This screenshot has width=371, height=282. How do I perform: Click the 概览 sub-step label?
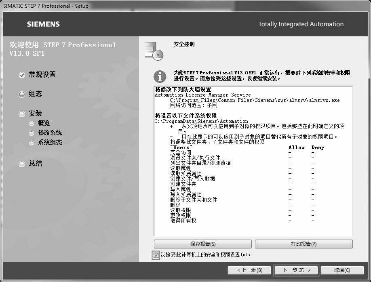pos(44,123)
